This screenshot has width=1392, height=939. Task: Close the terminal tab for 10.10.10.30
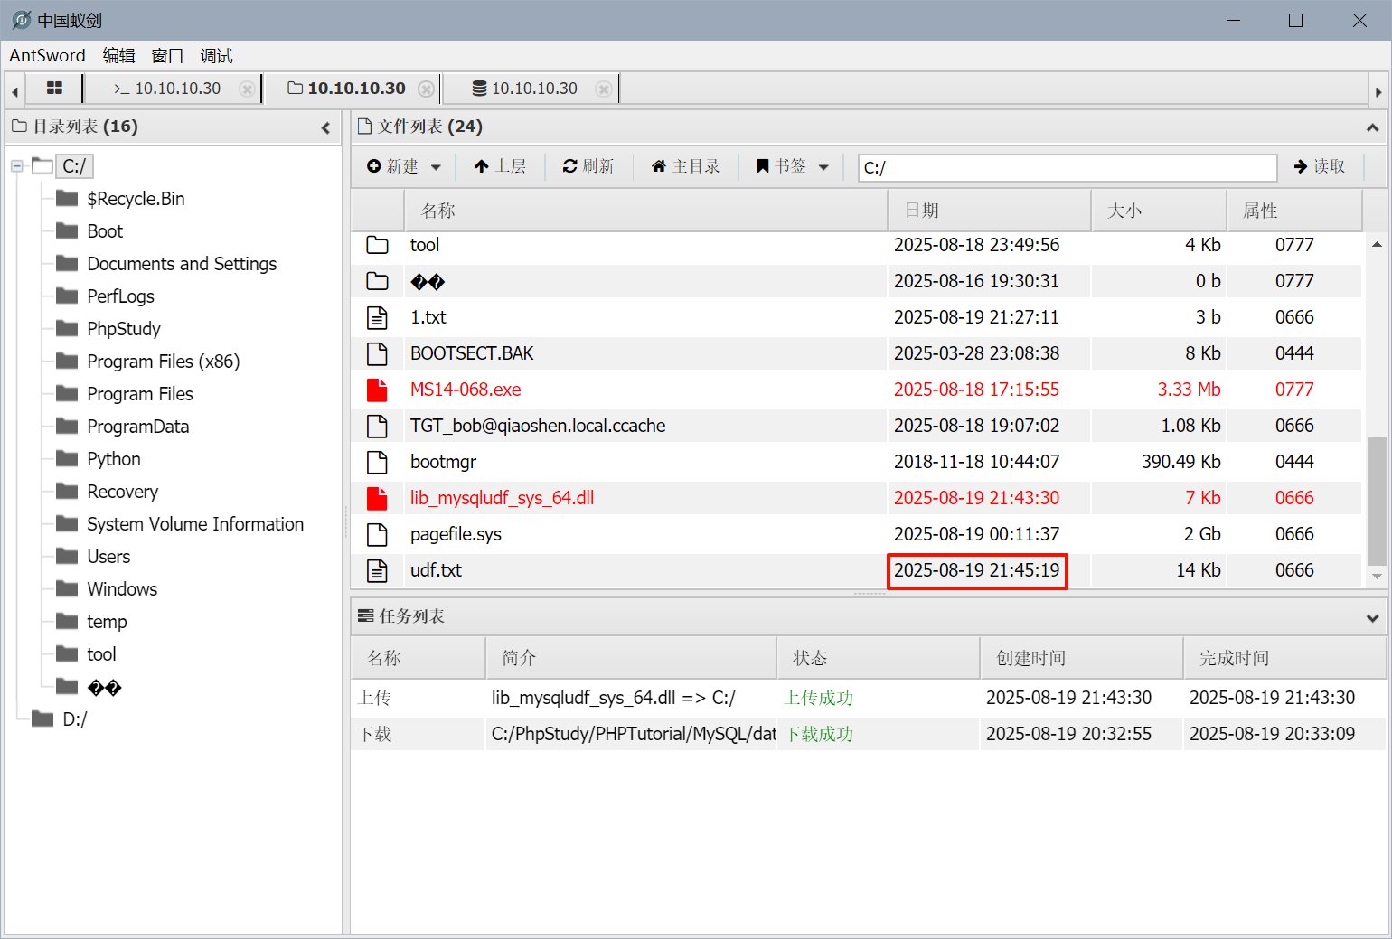[246, 89]
